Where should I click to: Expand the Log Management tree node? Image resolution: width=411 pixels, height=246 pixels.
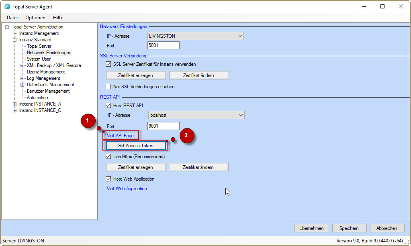click(x=22, y=78)
